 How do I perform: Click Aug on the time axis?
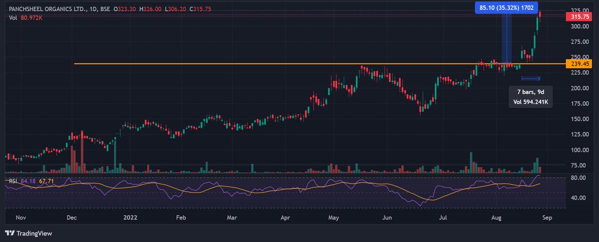496,218
